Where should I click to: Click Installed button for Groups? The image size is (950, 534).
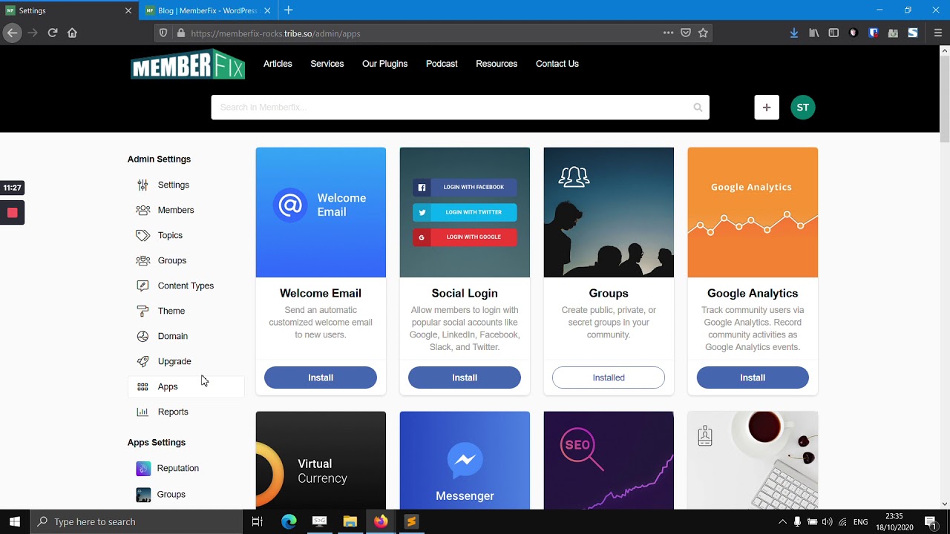pos(609,378)
